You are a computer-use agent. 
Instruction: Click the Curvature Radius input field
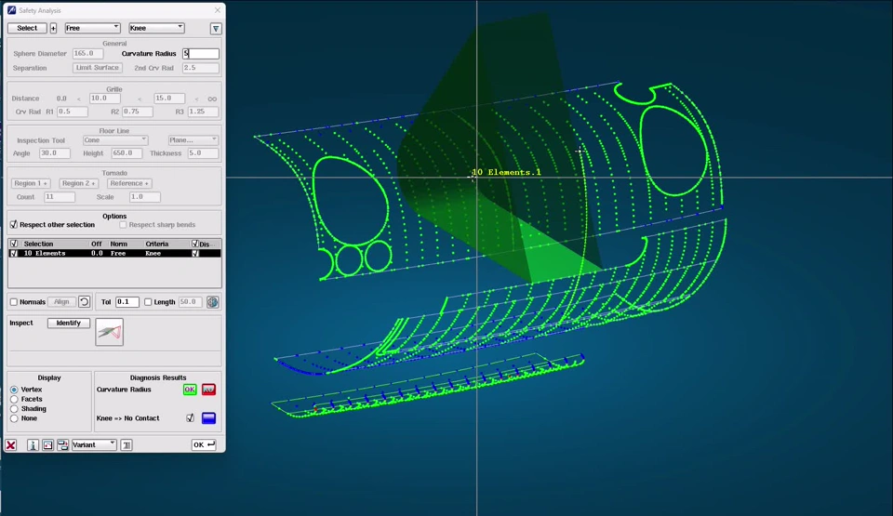tap(201, 54)
